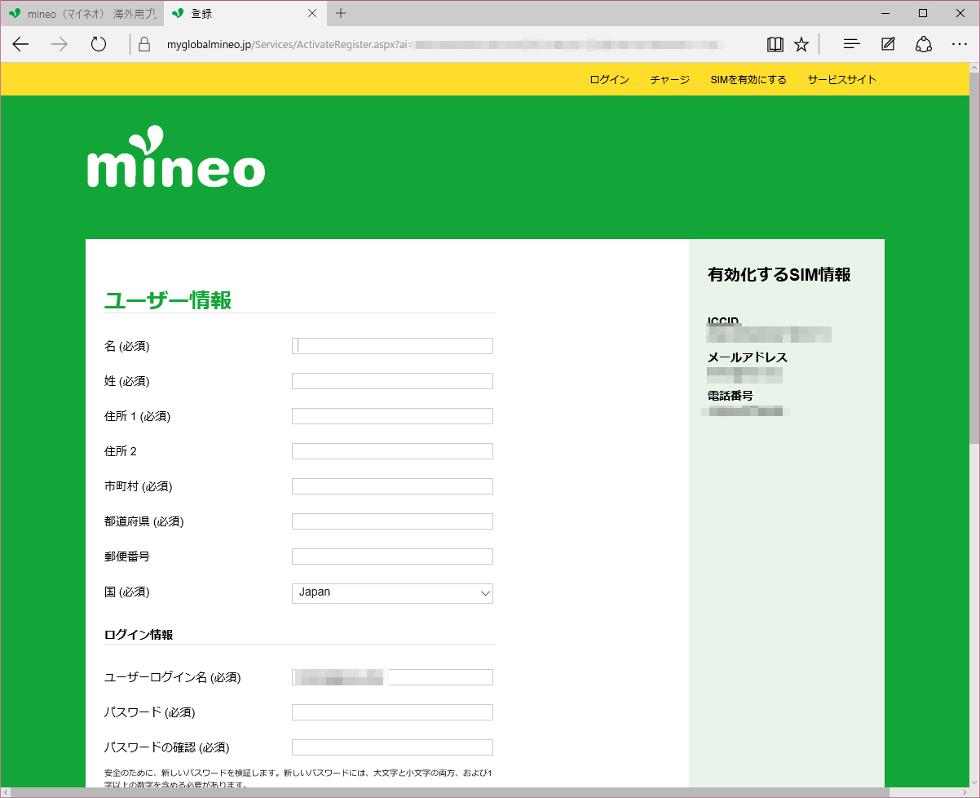Focus the 名 (必須) input field
Screen dimensions: 980x798
pyautogui.click(x=392, y=346)
